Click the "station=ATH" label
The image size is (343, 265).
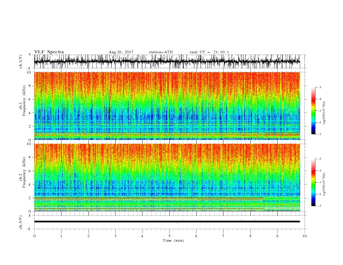pyautogui.click(x=161, y=52)
